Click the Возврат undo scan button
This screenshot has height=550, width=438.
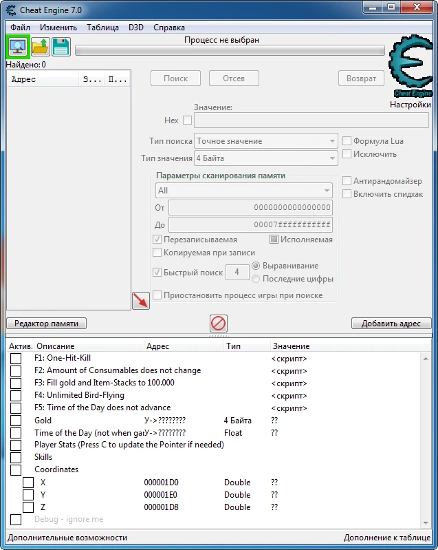coord(361,78)
